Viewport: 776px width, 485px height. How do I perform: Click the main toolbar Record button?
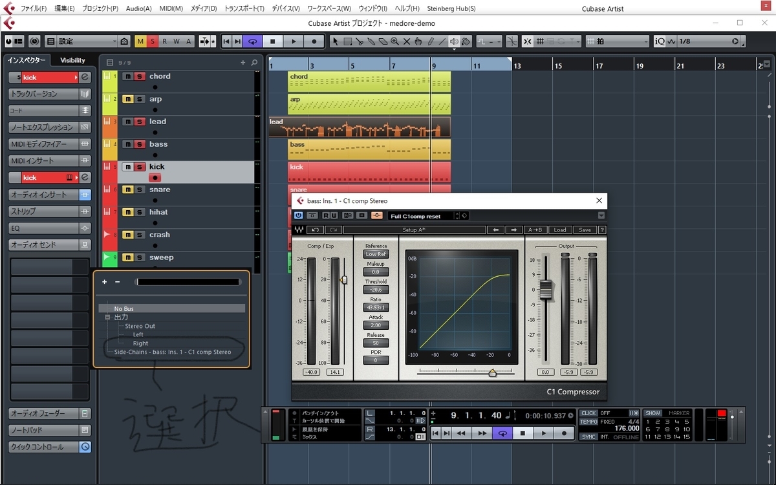pos(314,41)
